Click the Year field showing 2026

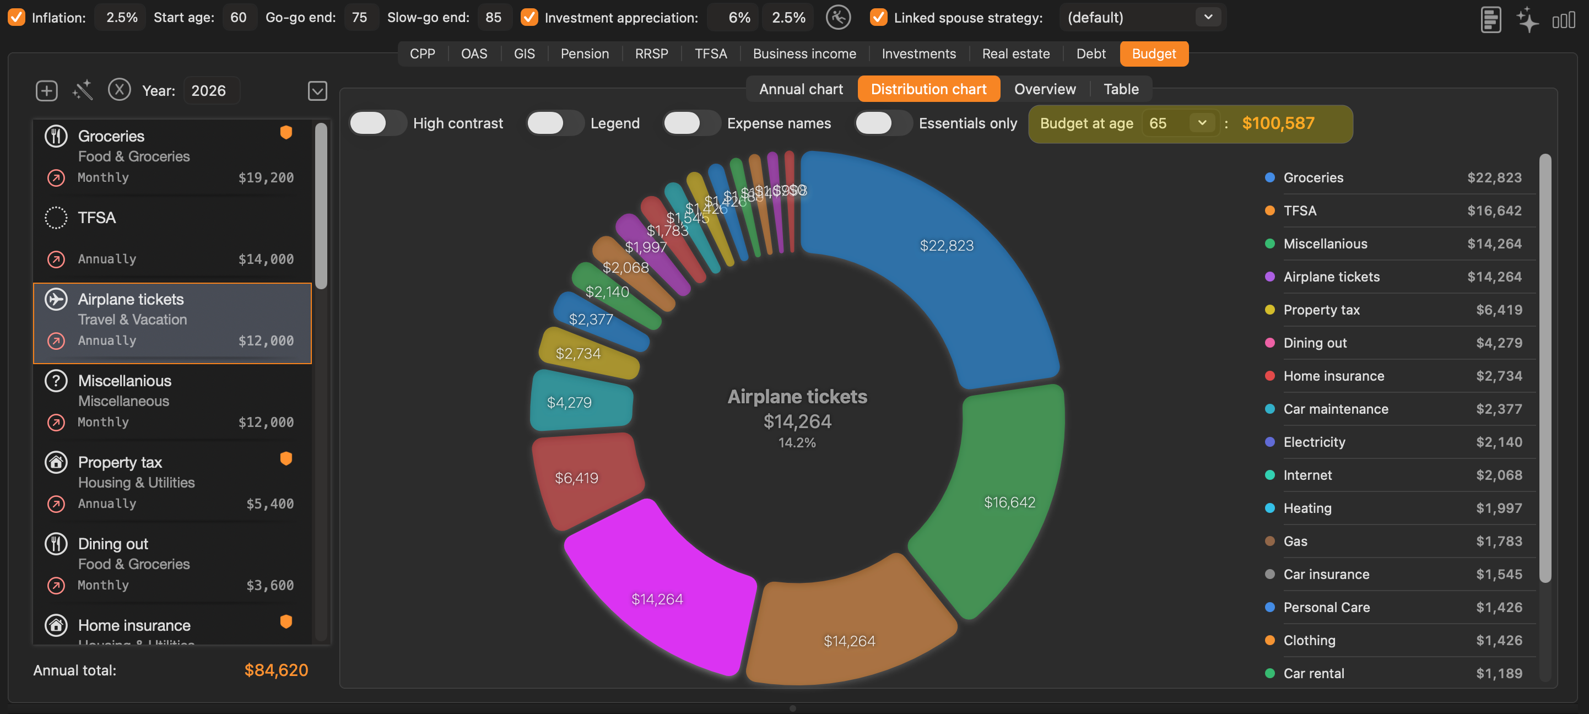[x=211, y=91]
